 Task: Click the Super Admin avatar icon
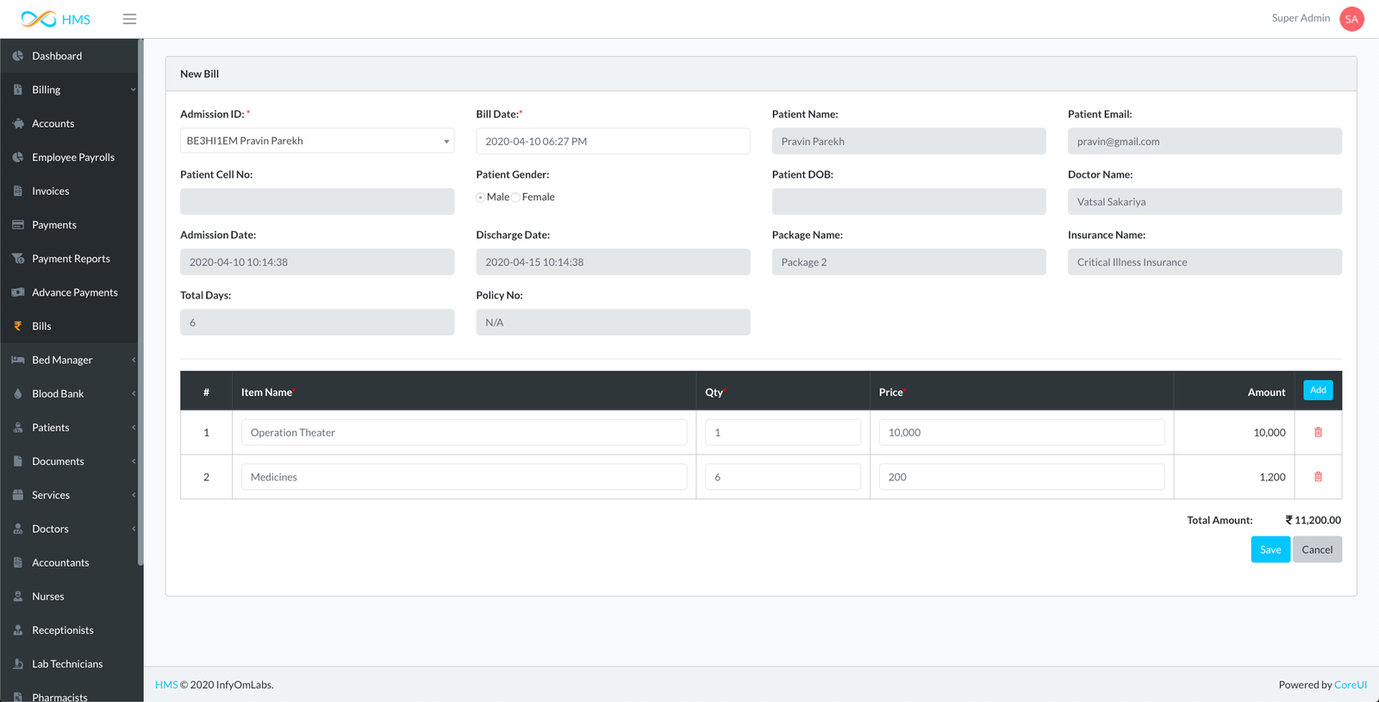click(1351, 19)
